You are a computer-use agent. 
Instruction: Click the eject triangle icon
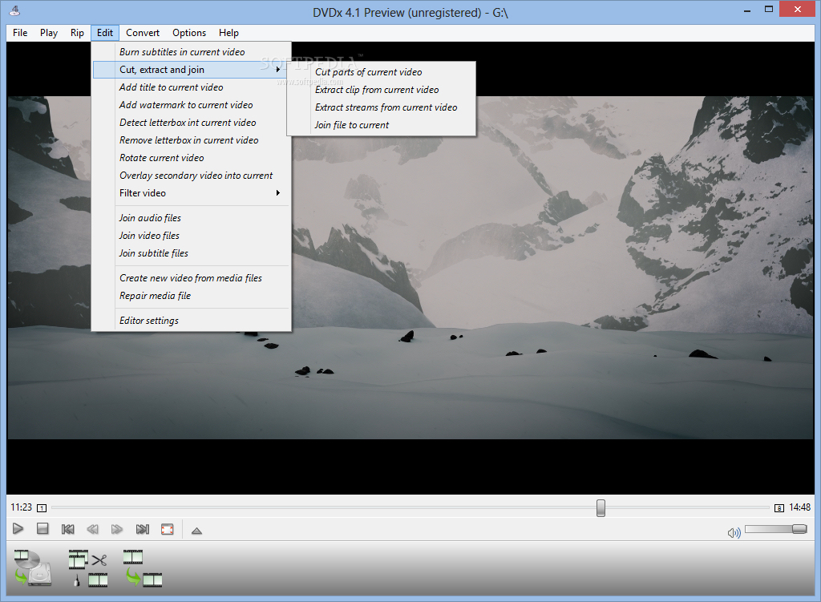tap(196, 529)
